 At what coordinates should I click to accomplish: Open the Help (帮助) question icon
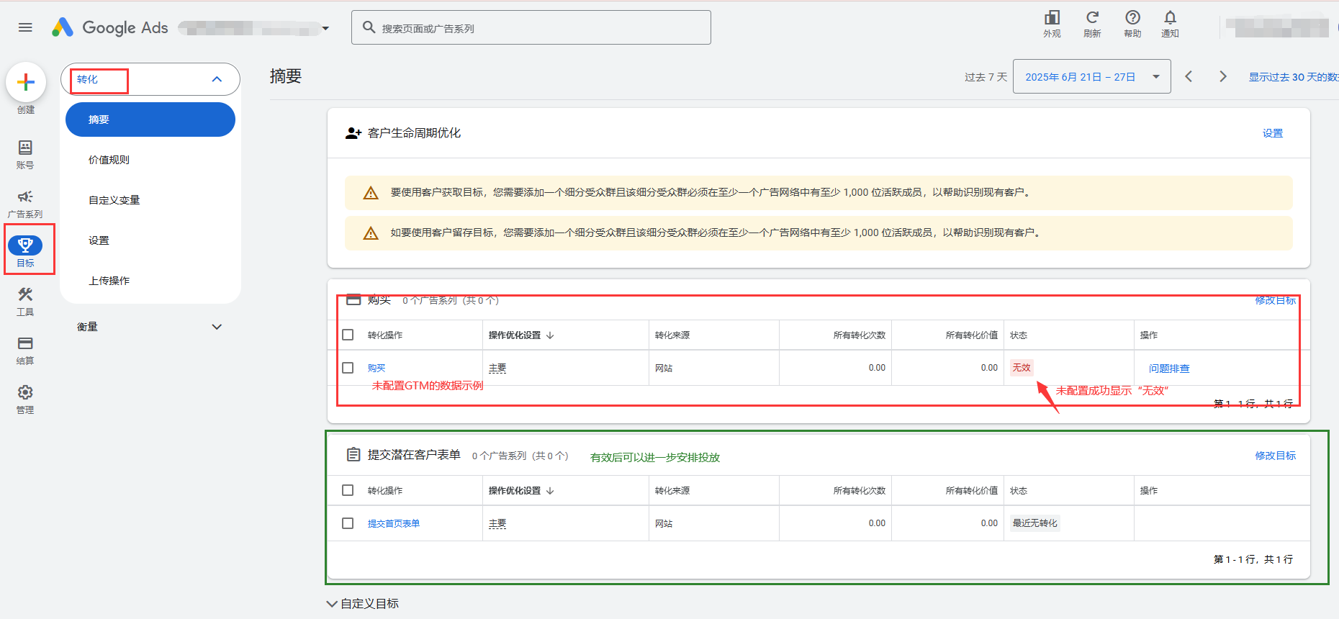(1132, 18)
